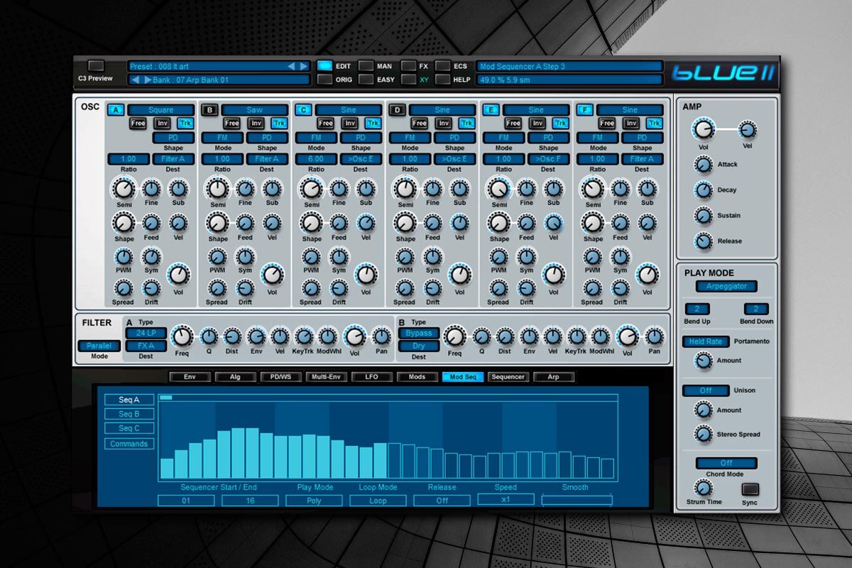Open Oscillator C Dest >Osc E dropdown
Viewport: 852px width, 568px height.
361,159
